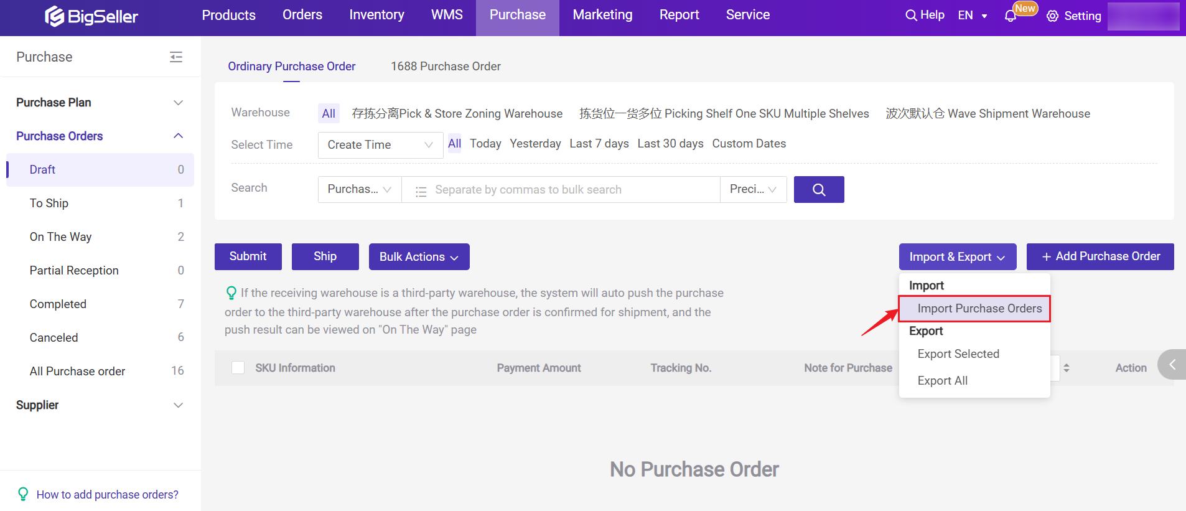Click the Help magnifier icon

tap(911, 16)
